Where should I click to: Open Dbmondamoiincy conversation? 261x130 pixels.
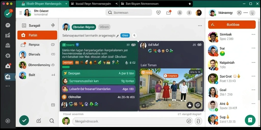[37, 65]
